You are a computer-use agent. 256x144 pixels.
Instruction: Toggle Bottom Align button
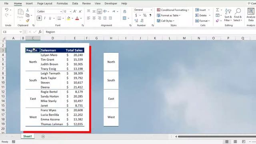pyautogui.click(x=99, y=12)
